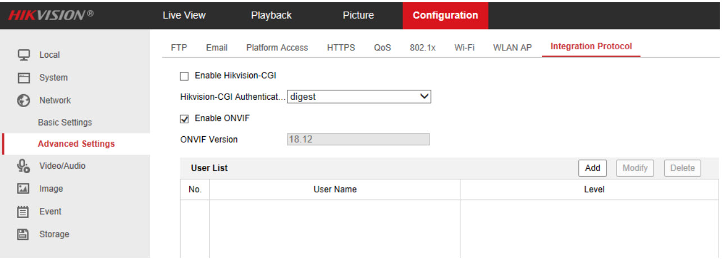Click the Hikvision logo
Viewport: 722px width, 259px height.
click(x=51, y=15)
